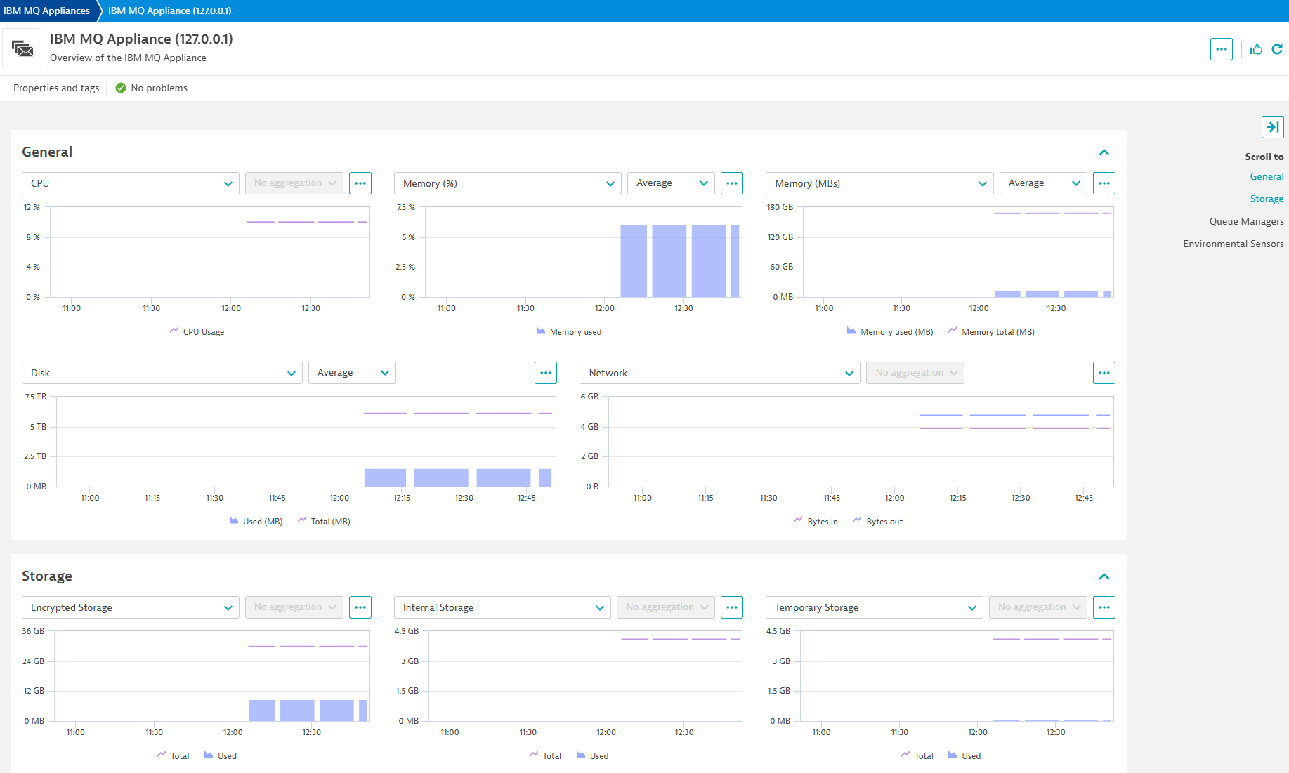Navigate via the IBM MQ Appliances breadcrumb
The width and height of the screenshot is (1289, 773).
(x=45, y=11)
